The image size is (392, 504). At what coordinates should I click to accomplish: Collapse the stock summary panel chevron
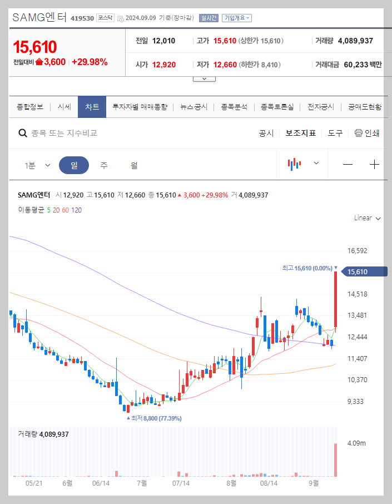point(204,78)
